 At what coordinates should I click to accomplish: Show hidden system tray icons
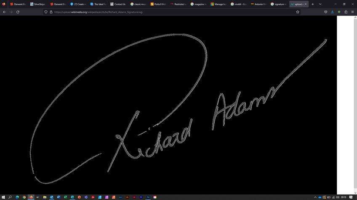pos(315,197)
